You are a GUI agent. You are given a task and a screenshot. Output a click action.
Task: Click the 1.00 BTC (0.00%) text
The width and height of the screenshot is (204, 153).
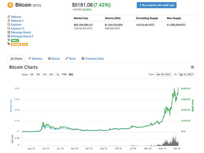82,10
